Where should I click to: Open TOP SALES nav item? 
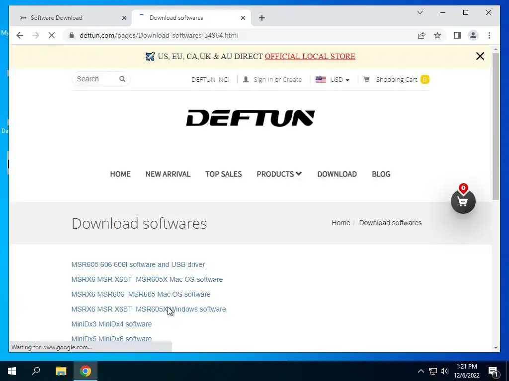223,174
